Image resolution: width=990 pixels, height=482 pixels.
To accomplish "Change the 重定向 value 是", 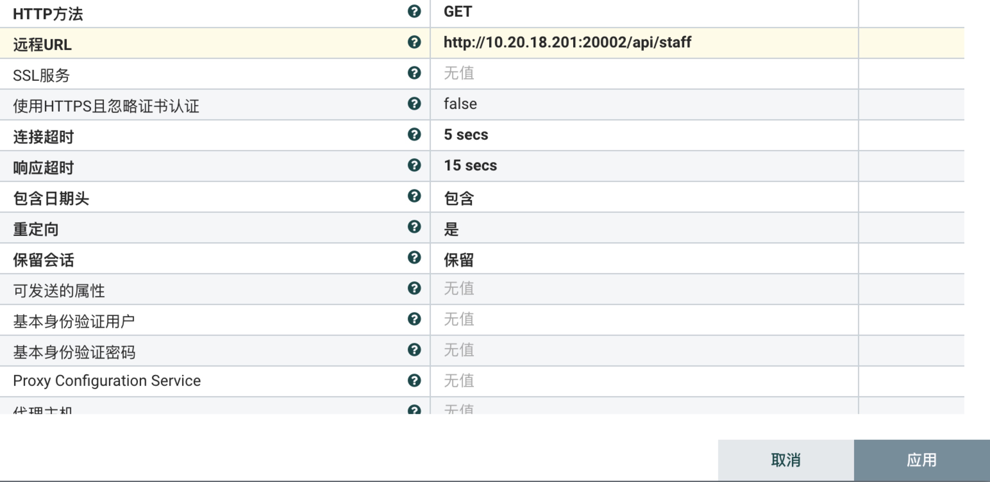I will pyautogui.click(x=644, y=228).
